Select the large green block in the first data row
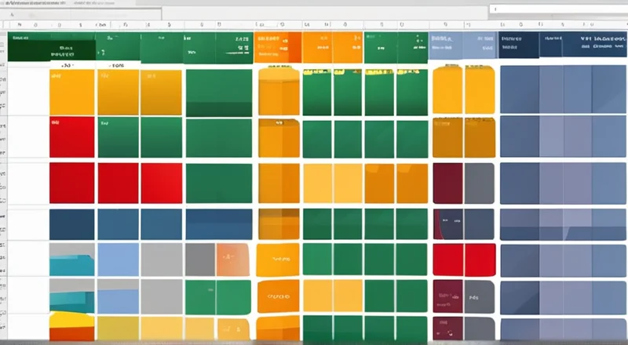 [x=218, y=93]
